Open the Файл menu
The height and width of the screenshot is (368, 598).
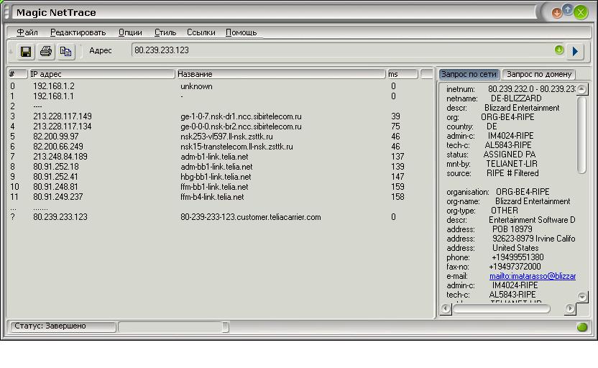pyautogui.click(x=27, y=32)
